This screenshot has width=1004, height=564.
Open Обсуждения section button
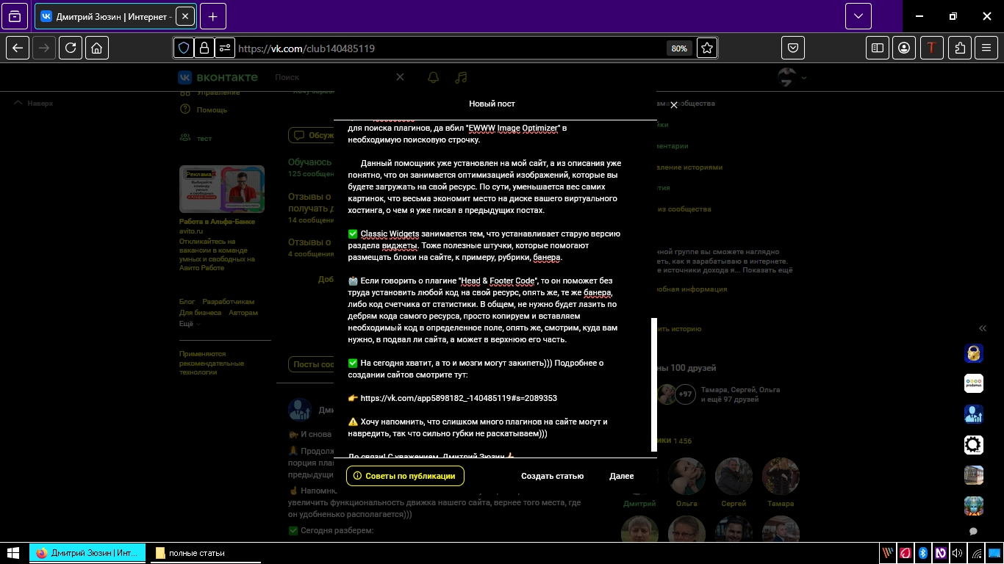click(x=311, y=135)
